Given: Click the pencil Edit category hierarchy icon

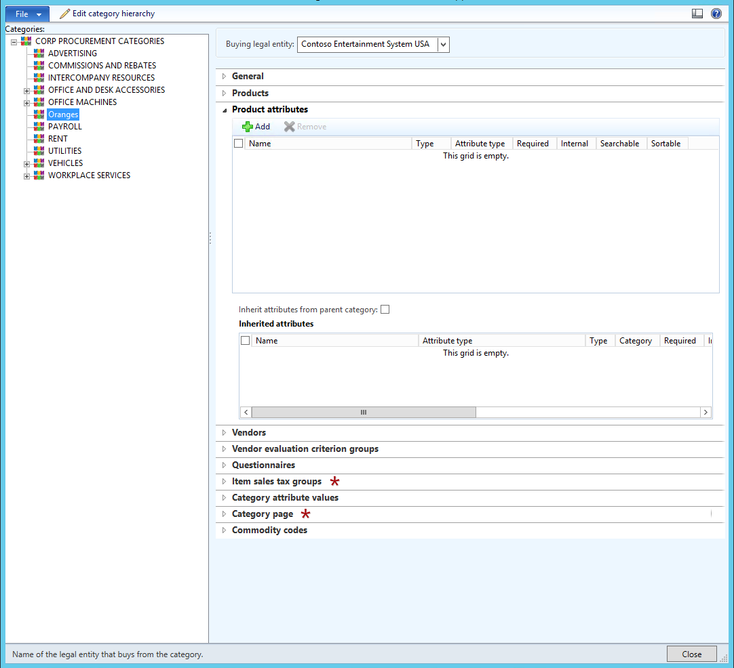Looking at the screenshot, I should click(x=64, y=14).
